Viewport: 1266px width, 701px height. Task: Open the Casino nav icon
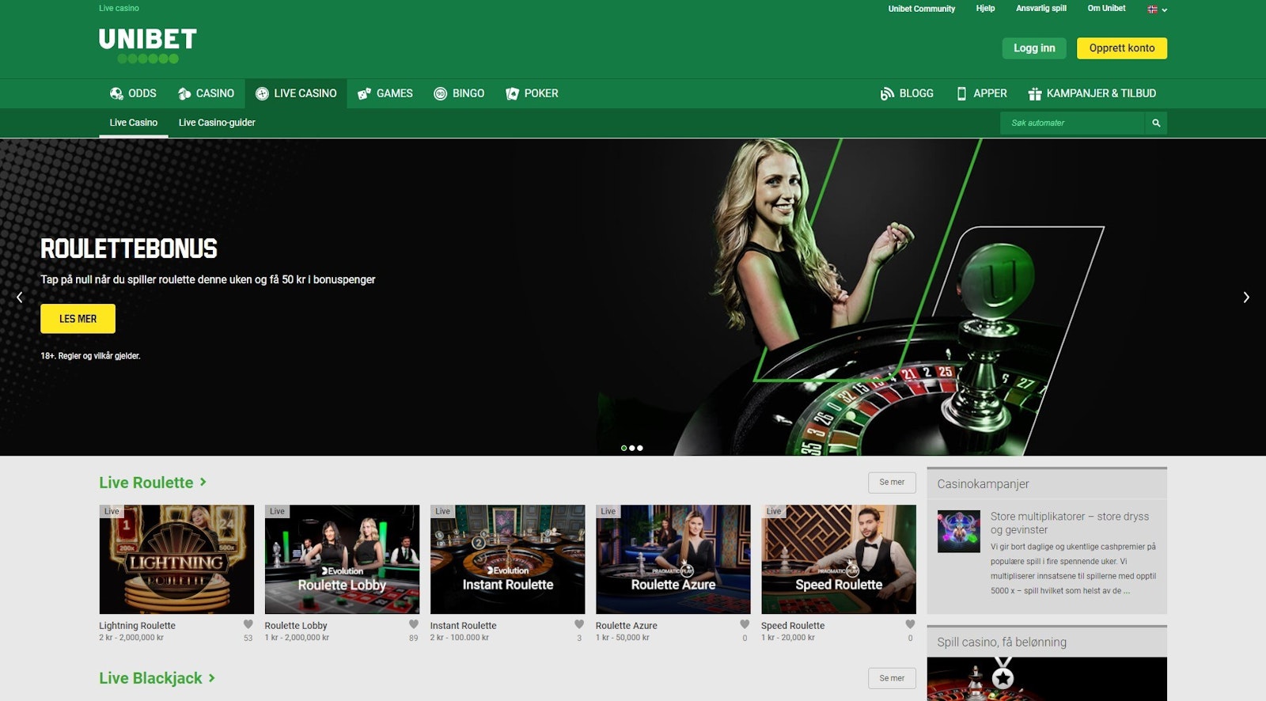click(x=184, y=93)
